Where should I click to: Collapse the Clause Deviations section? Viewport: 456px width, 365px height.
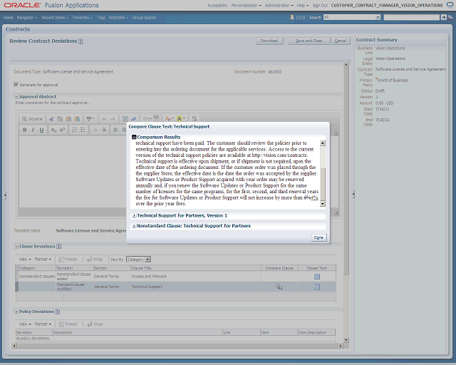16,247
